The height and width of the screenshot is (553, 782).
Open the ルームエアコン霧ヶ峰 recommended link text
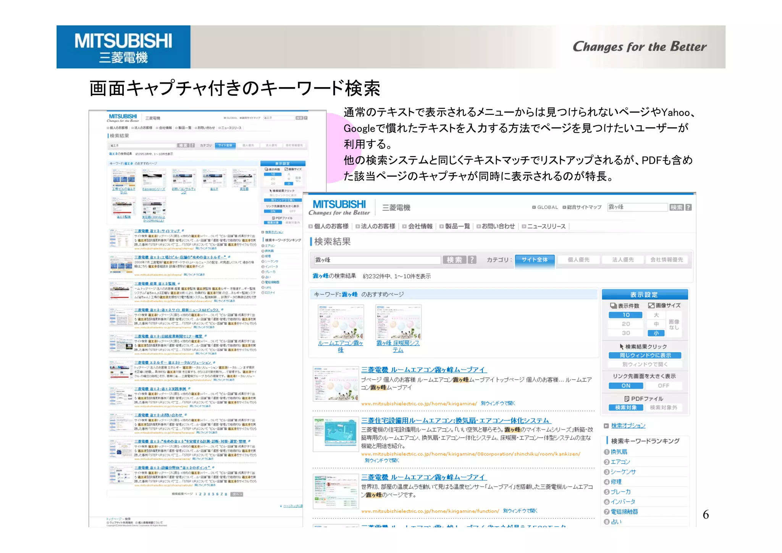(x=341, y=346)
